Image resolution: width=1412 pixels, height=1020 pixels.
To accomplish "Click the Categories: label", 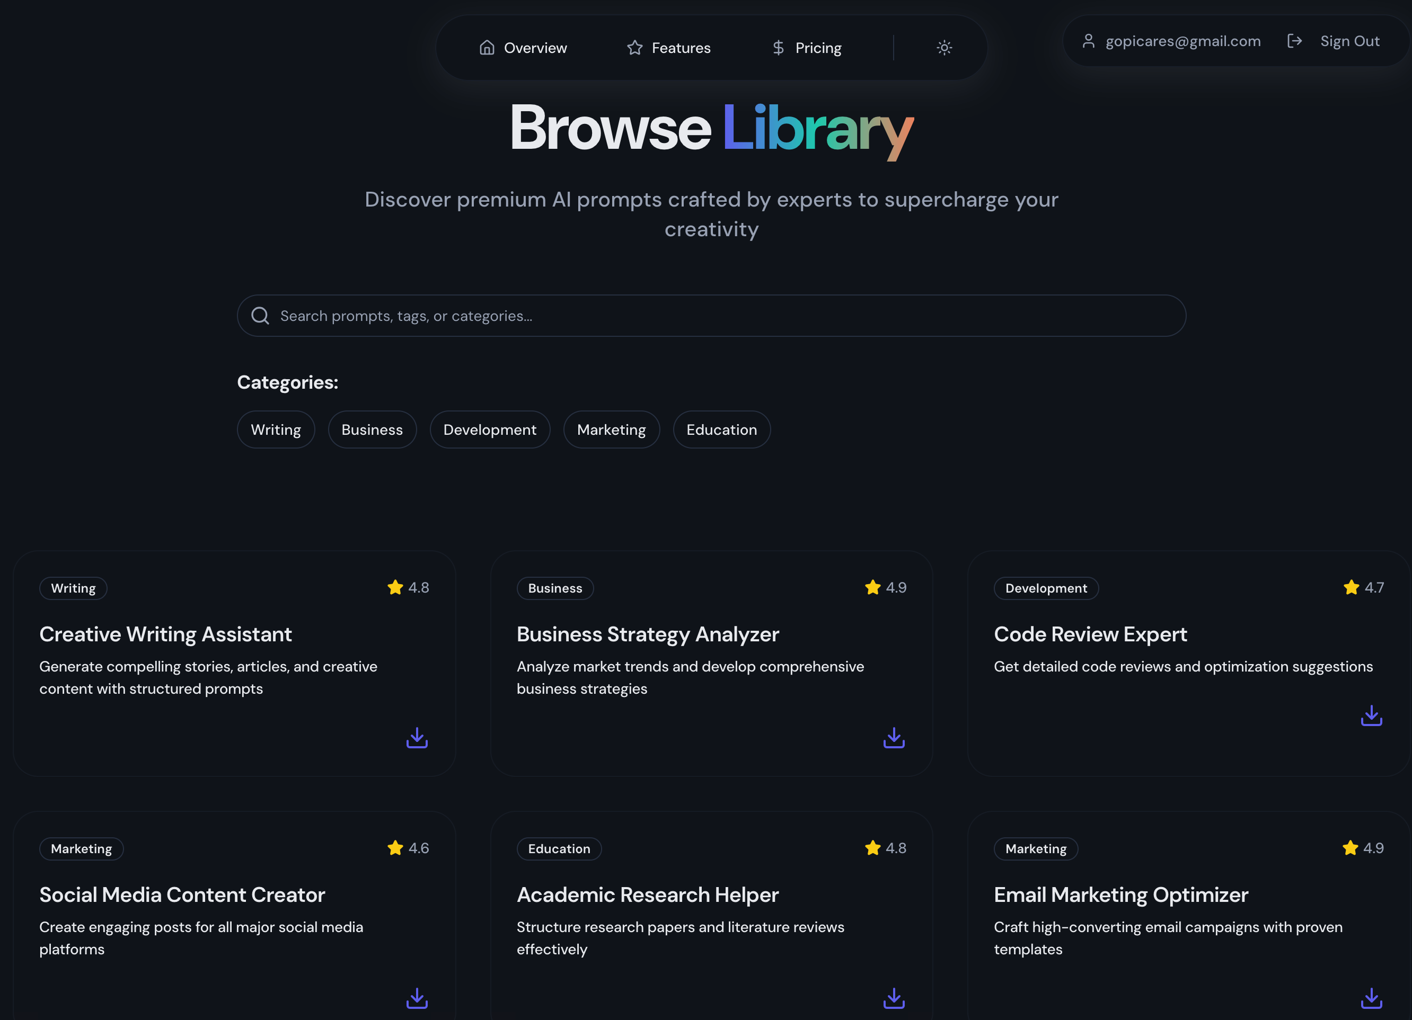I will pyautogui.click(x=288, y=382).
